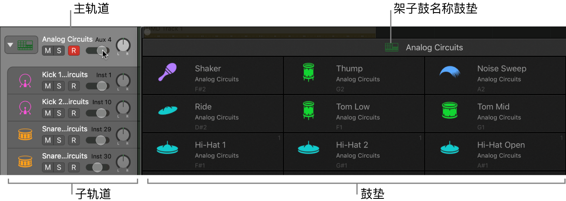Screen dimensions: 566x201
Task: Disable record on Analog Circuits track
Action: tap(73, 51)
